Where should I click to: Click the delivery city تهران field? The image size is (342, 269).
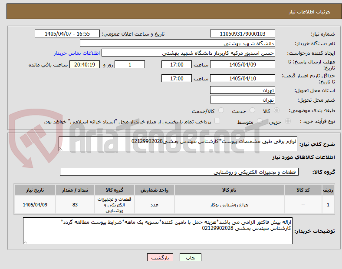coord(243,100)
